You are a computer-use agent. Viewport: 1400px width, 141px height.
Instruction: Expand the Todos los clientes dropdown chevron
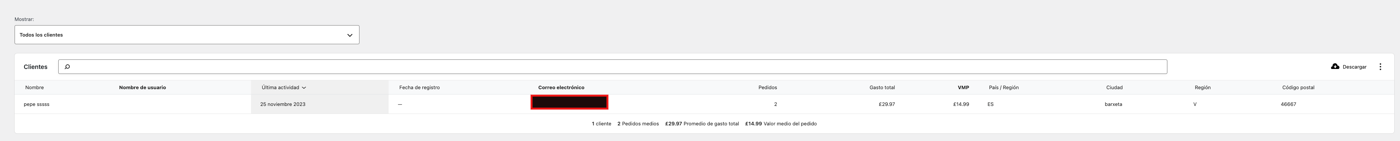coord(350,35)
